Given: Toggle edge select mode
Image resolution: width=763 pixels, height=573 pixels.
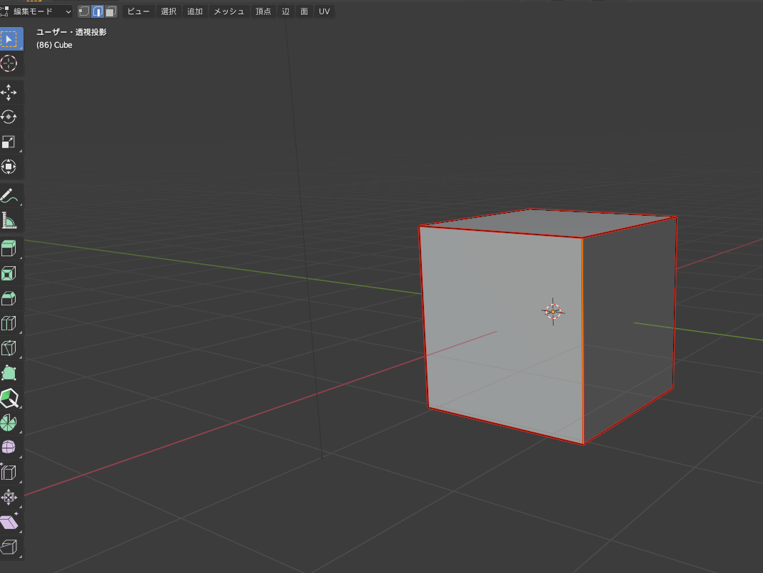Looking at the screenshot, I should [x=98, y=11].
